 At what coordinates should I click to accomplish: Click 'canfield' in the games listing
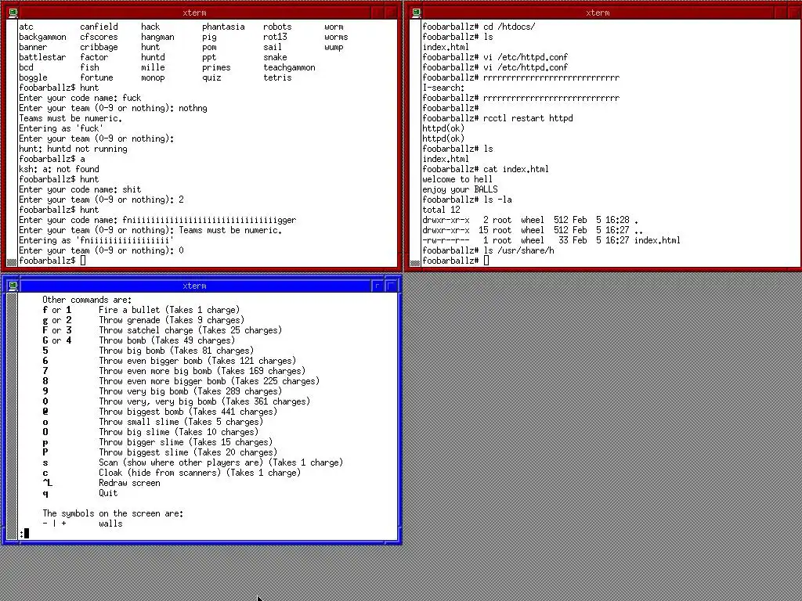[x=99, y=27]
